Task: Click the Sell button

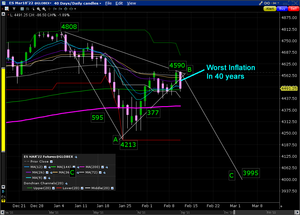Action: point(293,9)
